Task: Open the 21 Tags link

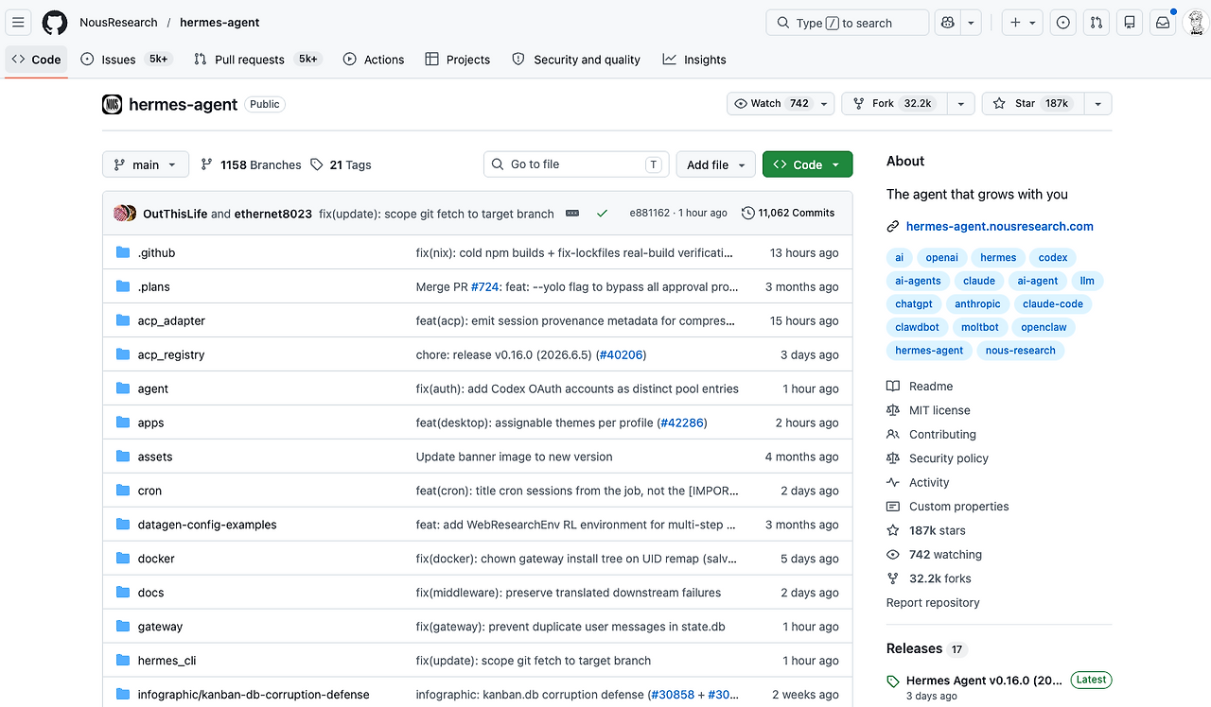Action: pyautogui.click(x=341, y=164)
